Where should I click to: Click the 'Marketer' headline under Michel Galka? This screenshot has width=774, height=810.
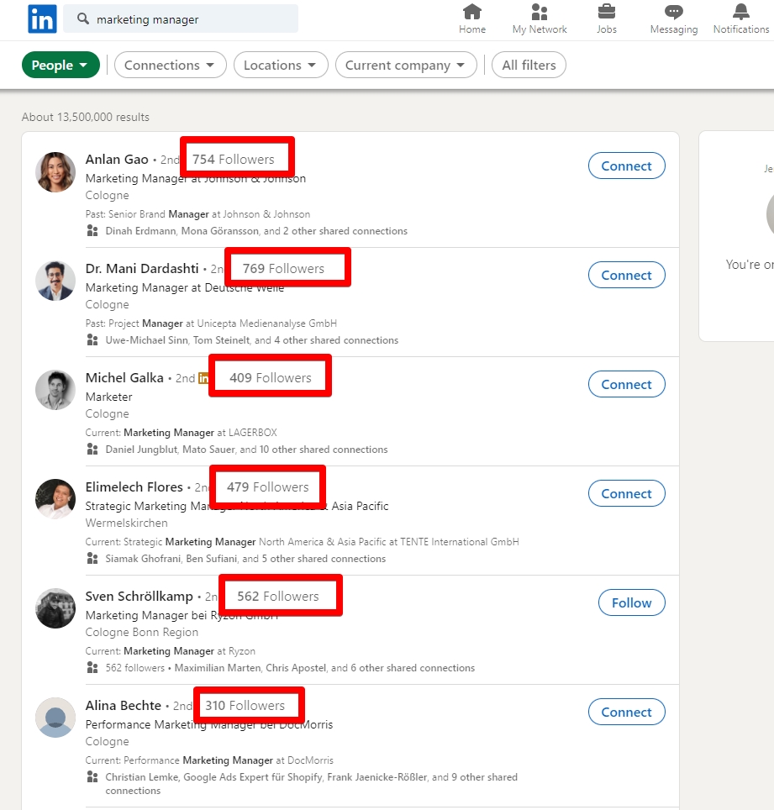click(x=109, y=397)
